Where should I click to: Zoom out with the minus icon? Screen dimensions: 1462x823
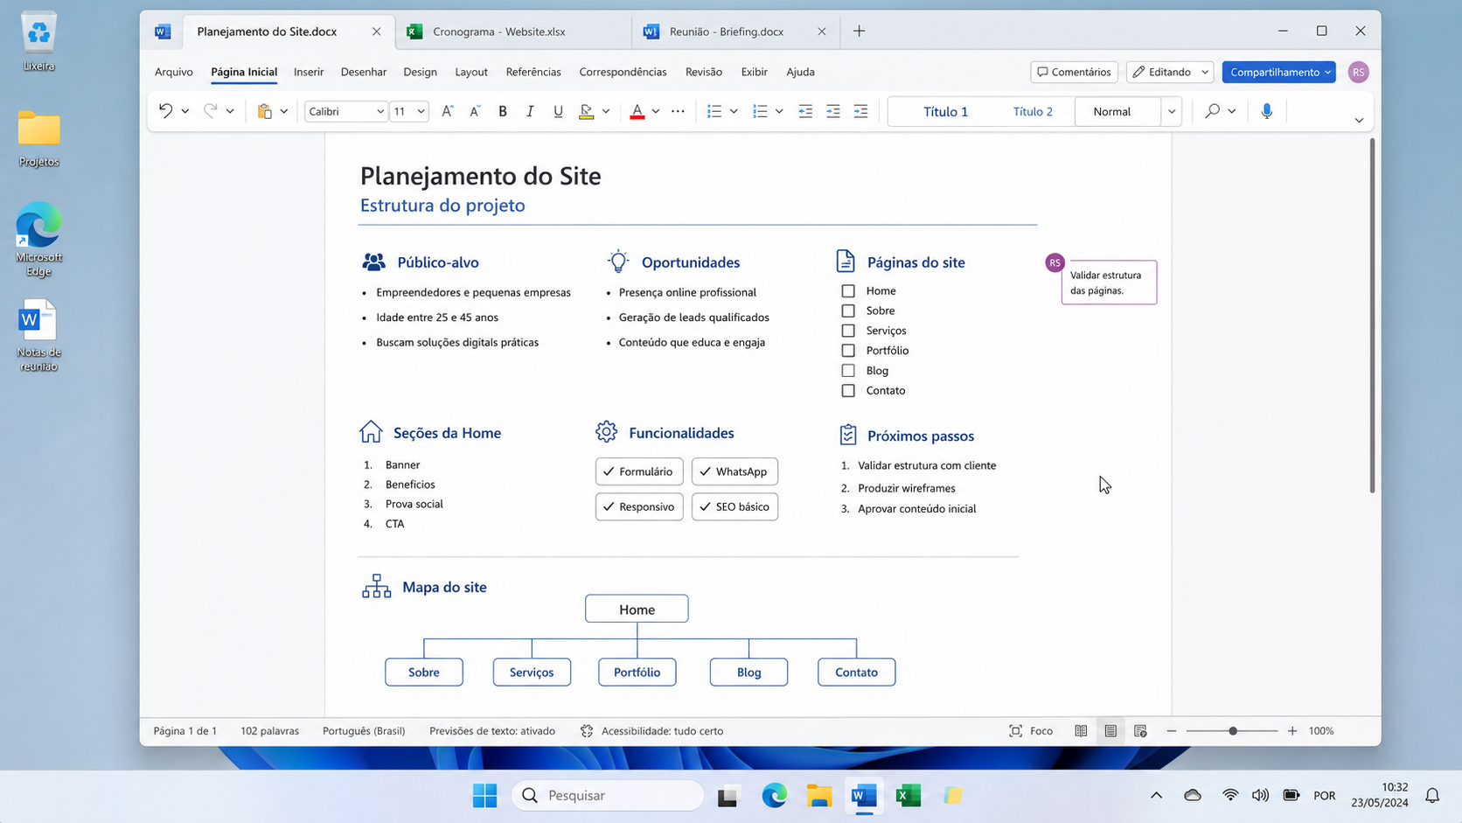(1172, 731)
